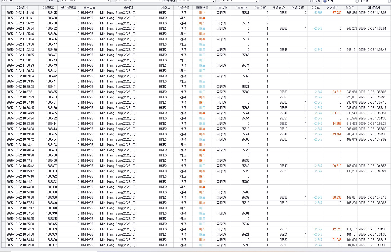Click the profit value 36,638
The image size is (391, 252).
point(337,197)
